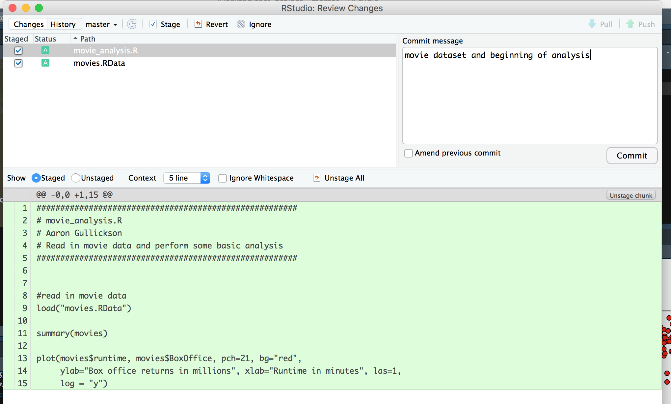
Task: Select Unstaged radio button to filter diff
Action: tap(76, 178)
